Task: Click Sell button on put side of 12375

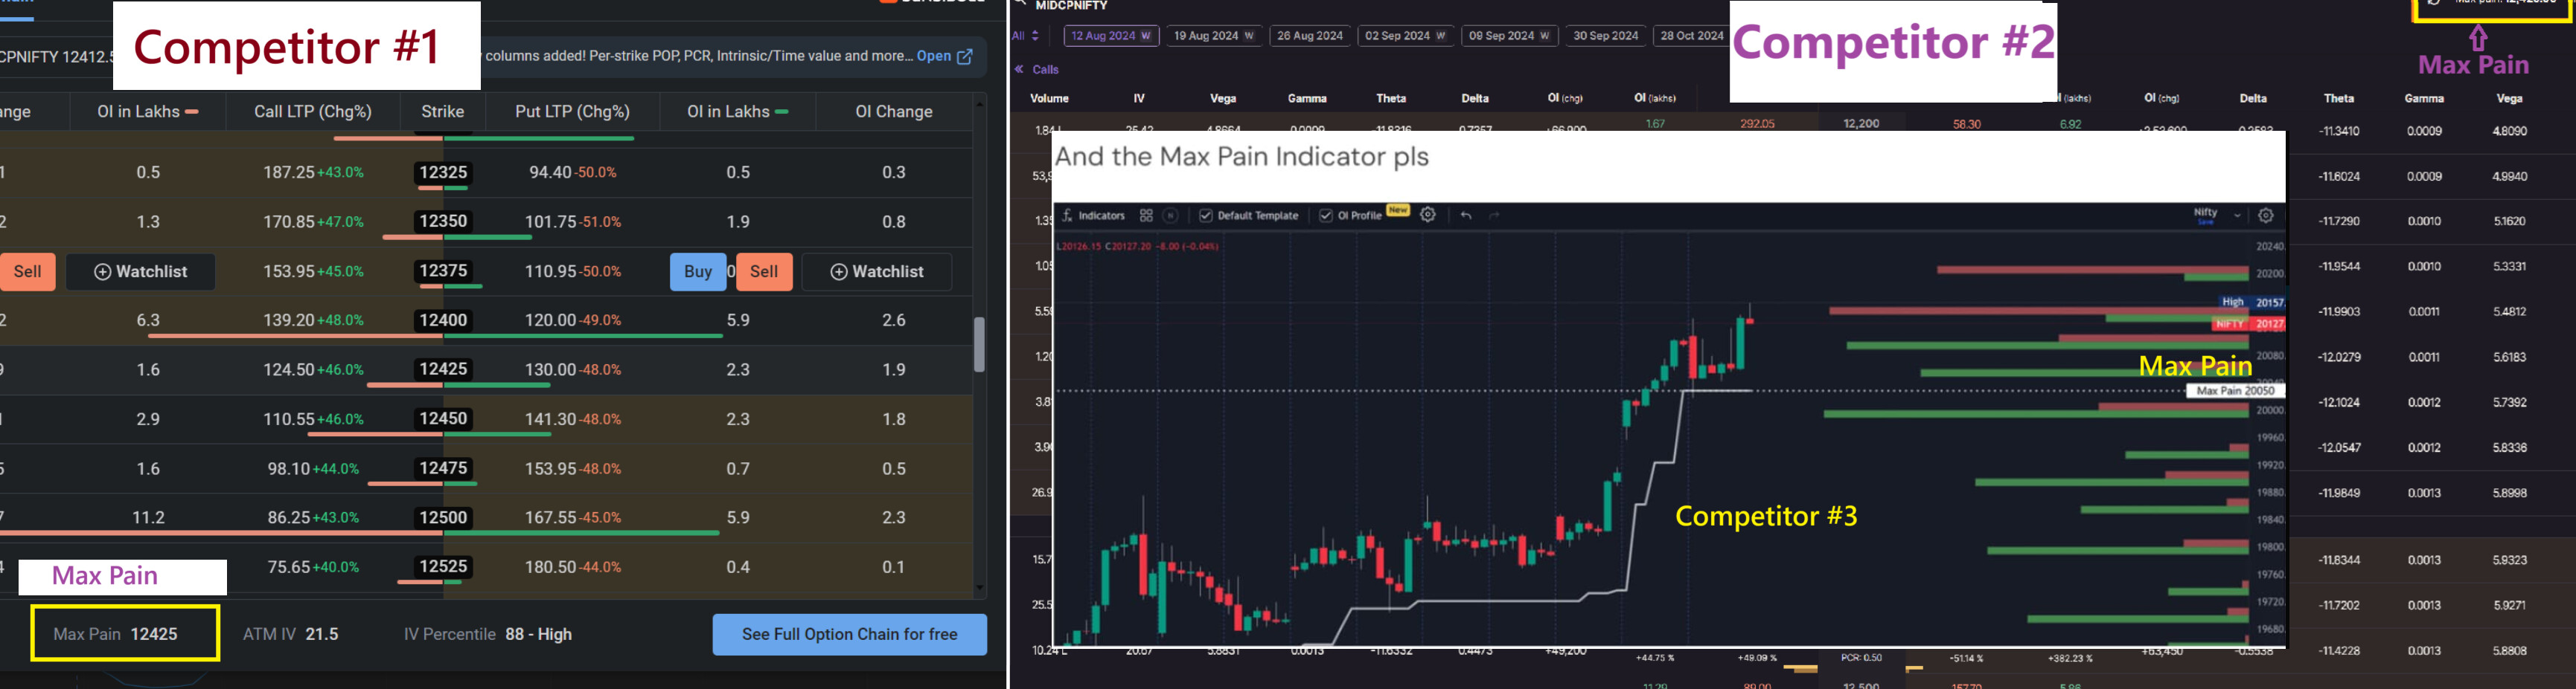Action: pyautogui.click(x=764, y=271)
